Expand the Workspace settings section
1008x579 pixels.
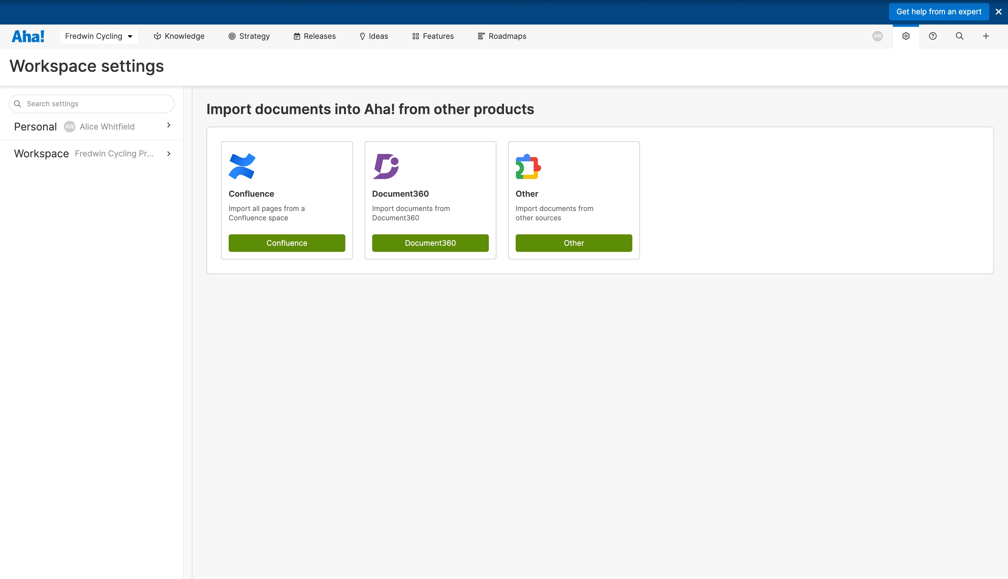pos(169,154)
